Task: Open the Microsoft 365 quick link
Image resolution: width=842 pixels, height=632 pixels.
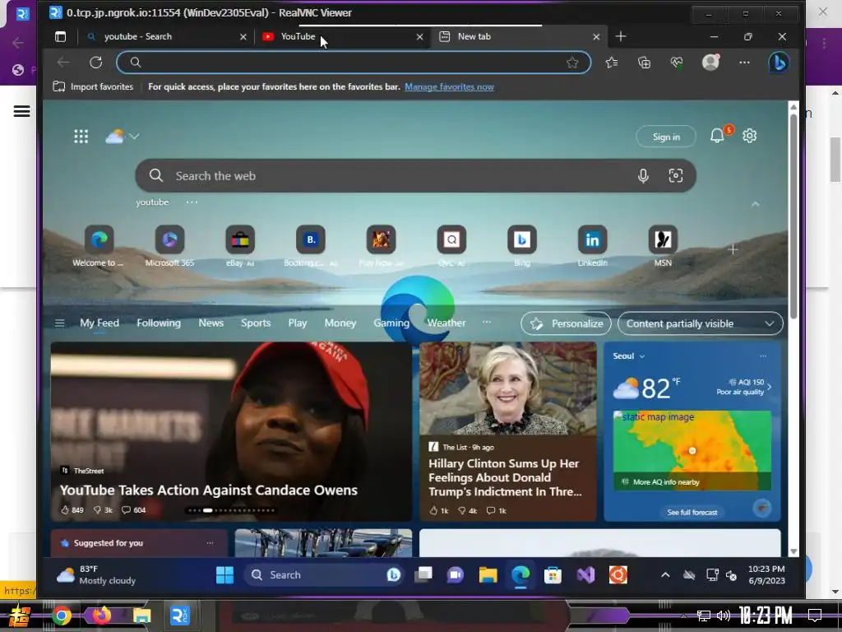Action: click(169, 246)
